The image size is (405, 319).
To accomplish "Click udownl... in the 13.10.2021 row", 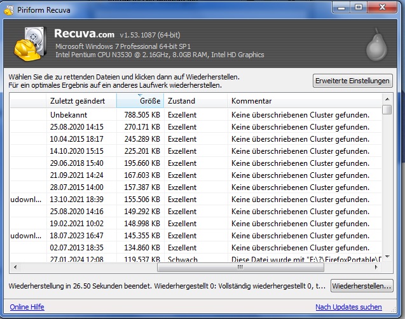I will 26,200.
